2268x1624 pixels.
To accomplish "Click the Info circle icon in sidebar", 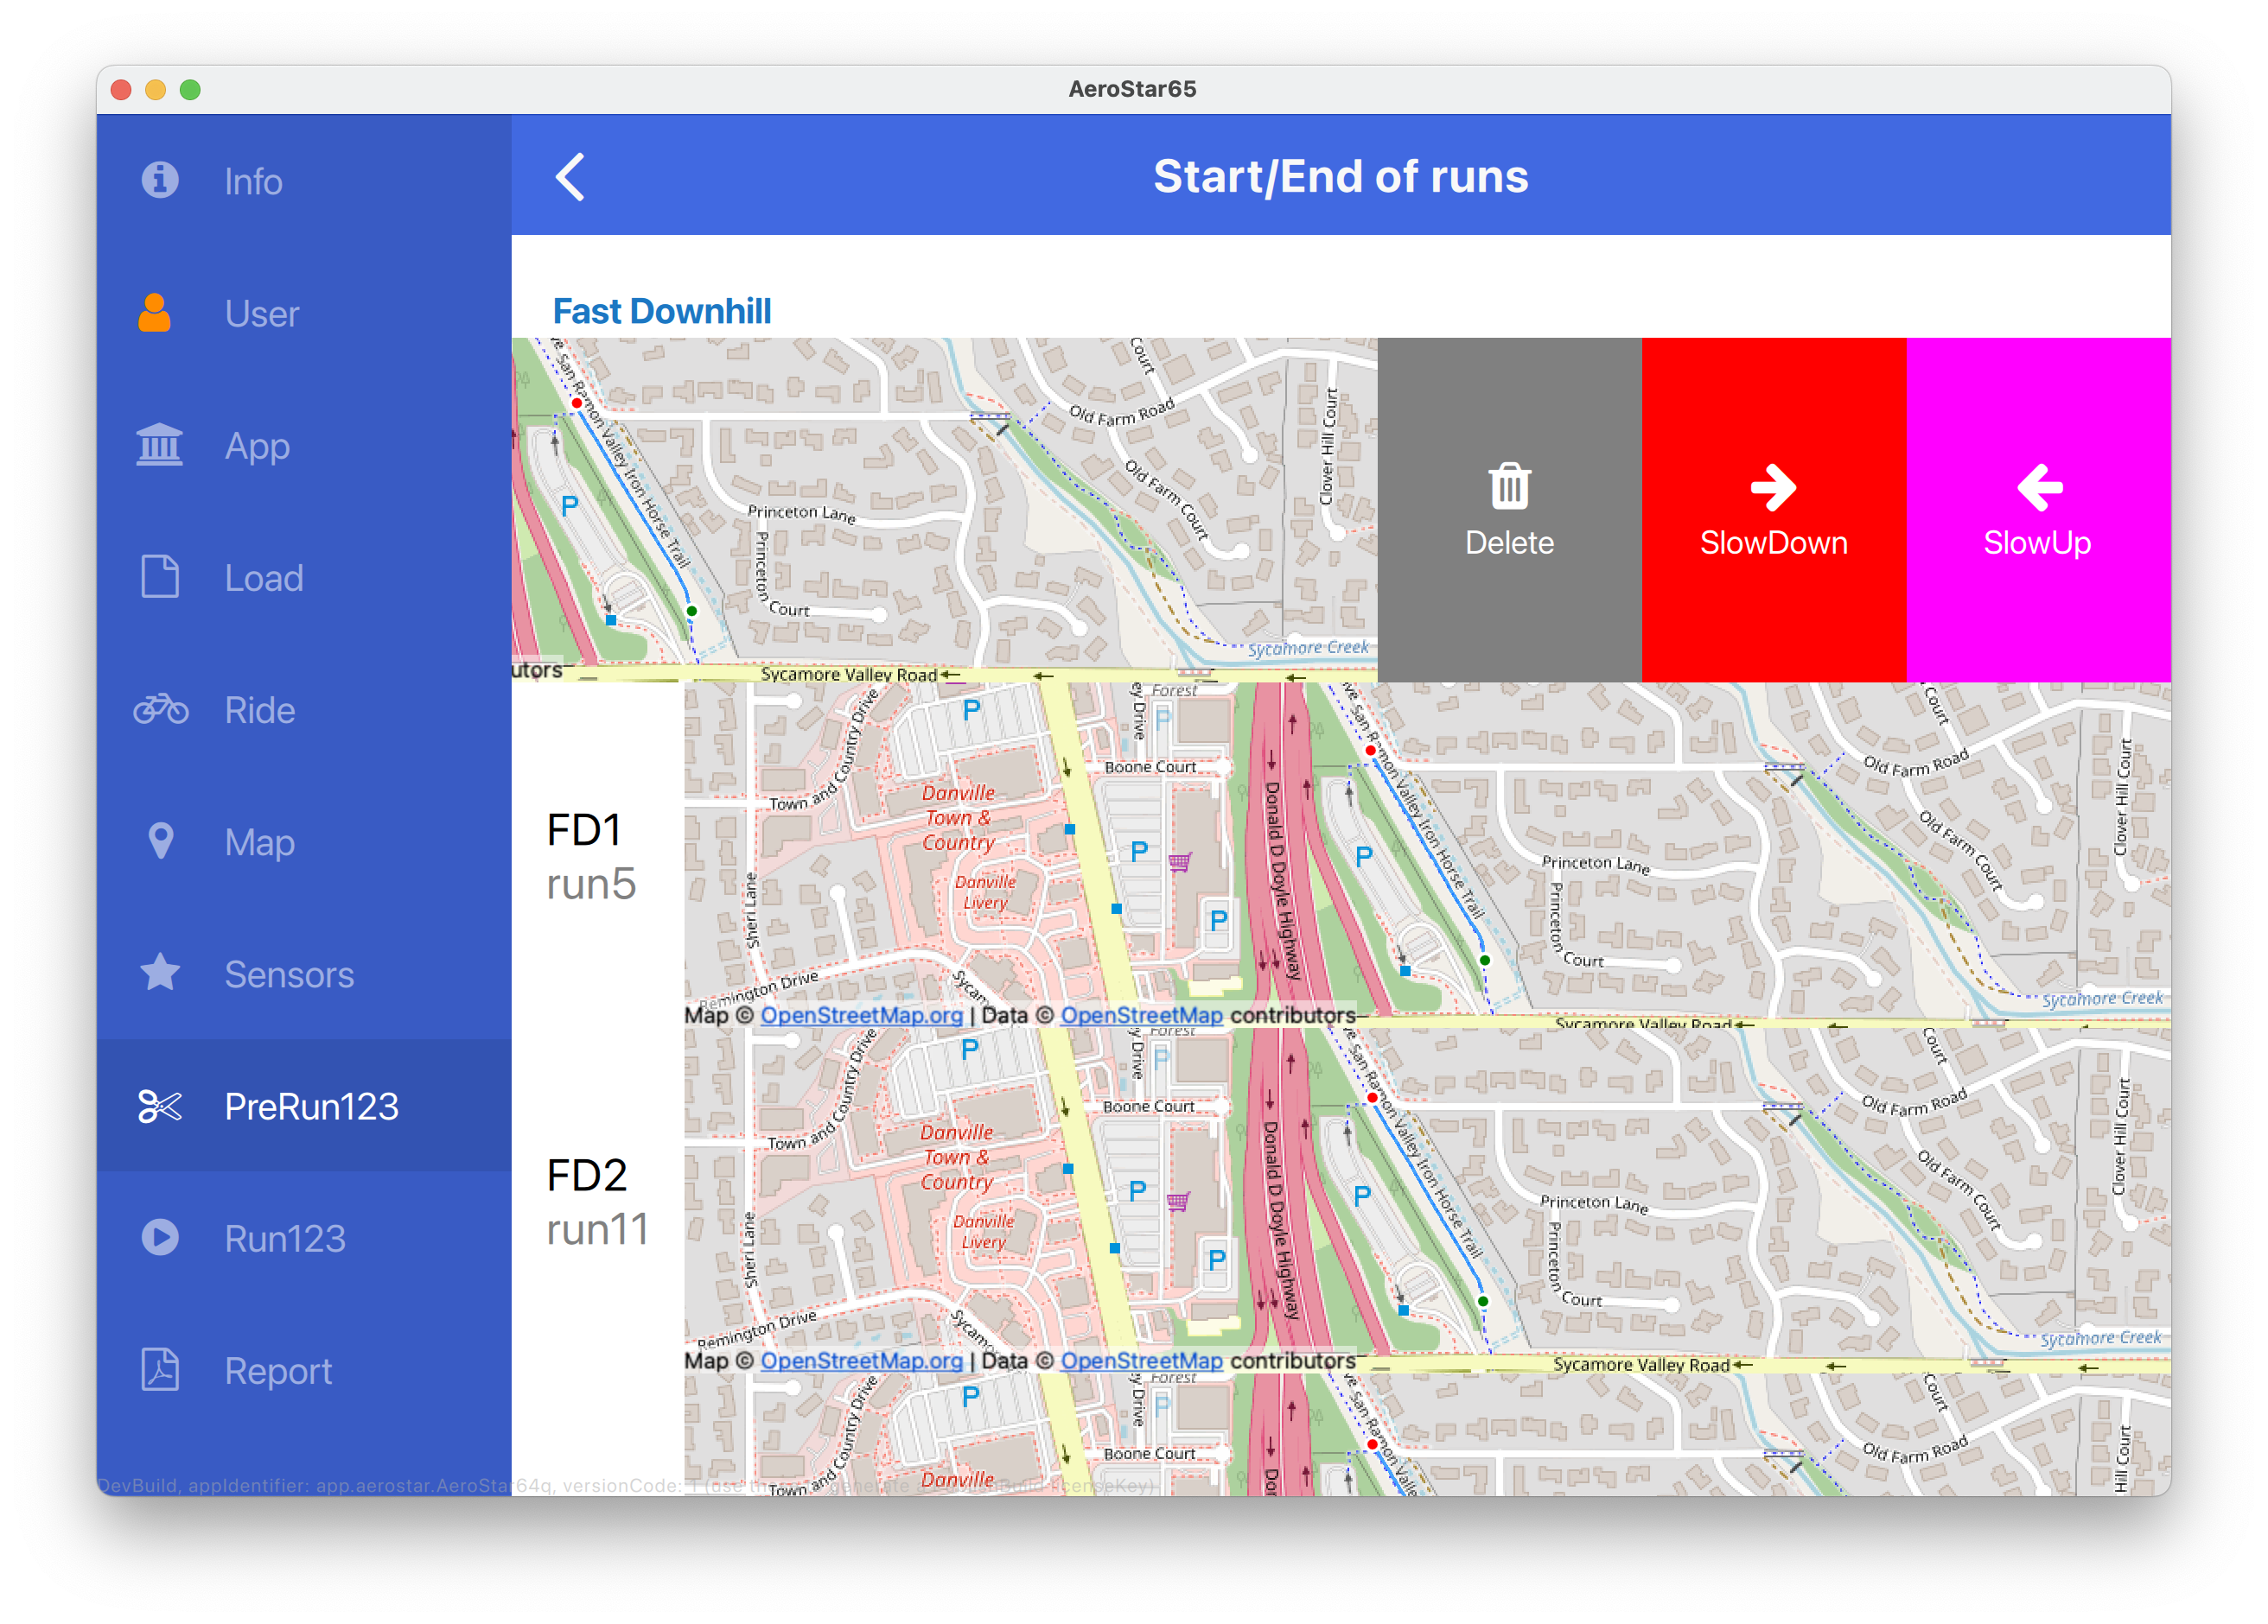I will tap(160, 180).
